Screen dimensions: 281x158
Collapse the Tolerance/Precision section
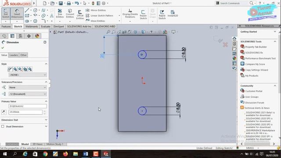click(x=46, y=82)
